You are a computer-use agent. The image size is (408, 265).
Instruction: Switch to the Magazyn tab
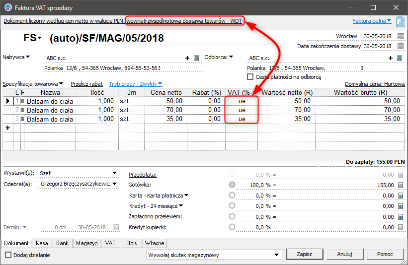click(86, 244)
